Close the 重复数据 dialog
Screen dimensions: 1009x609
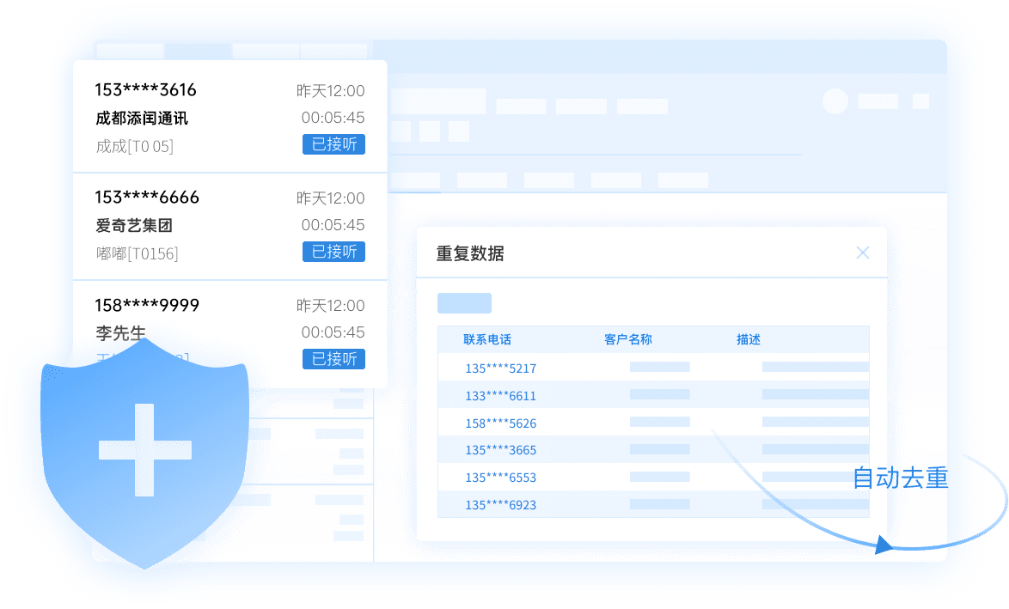click(862, 253)
